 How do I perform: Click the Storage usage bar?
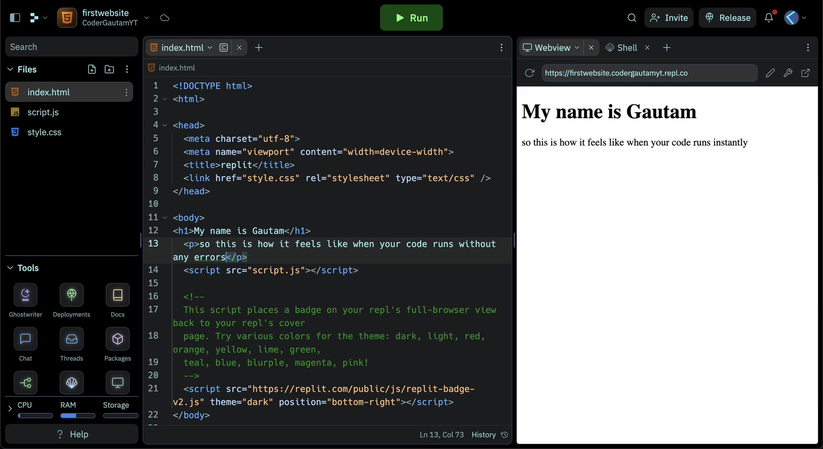pyautogui.click(x=121, y=416)
